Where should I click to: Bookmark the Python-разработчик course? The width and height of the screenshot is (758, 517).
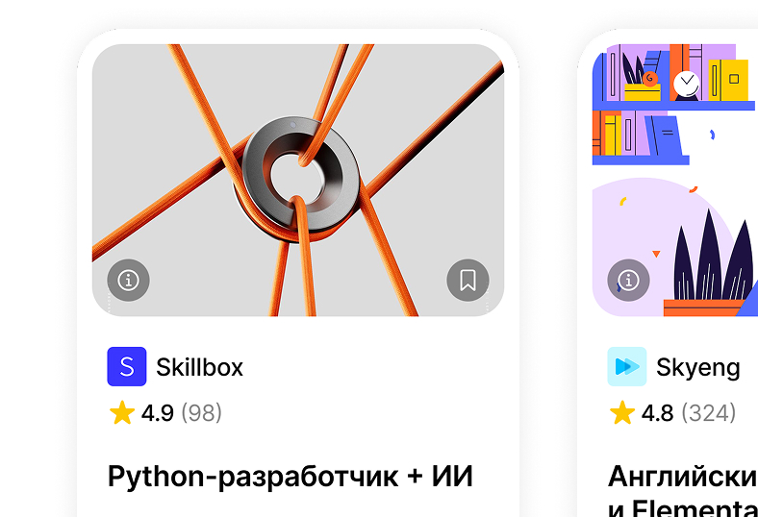(x=467, y=280)
